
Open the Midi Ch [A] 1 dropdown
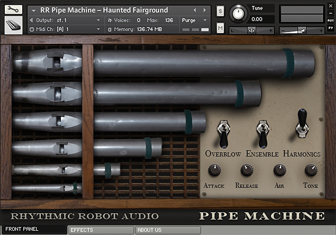[66, 29]
